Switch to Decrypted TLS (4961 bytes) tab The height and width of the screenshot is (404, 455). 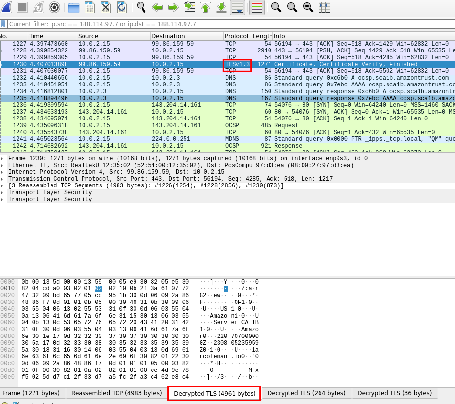tap(214, 393)
